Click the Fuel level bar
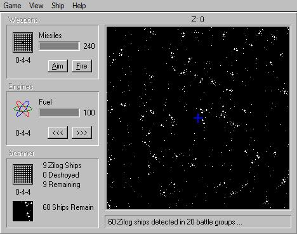 [59, 113]
